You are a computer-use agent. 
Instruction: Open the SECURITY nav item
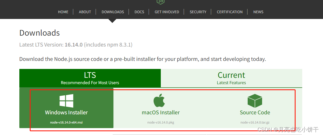tap(198, 12)
